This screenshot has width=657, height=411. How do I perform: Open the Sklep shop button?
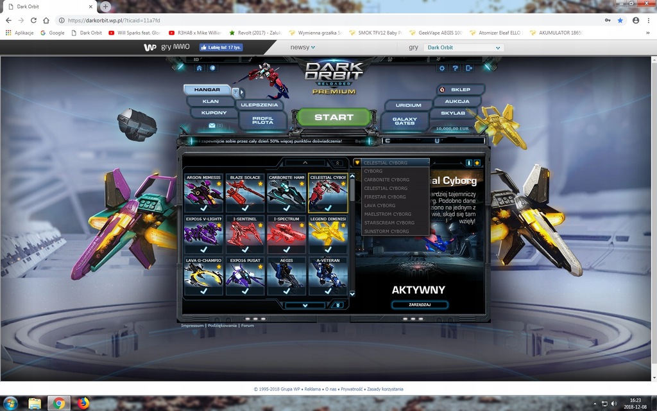(461, 90)
